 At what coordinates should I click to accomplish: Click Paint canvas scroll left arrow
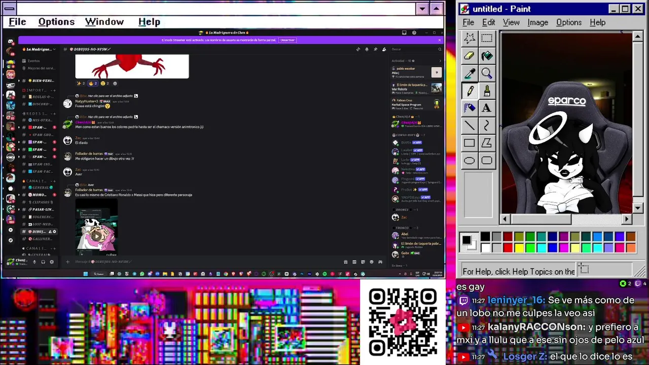[504, 219]
